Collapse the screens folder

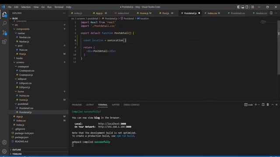pyautogui.click(x=38, y=62)
